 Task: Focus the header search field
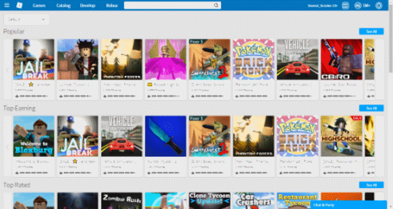point(172,5)
